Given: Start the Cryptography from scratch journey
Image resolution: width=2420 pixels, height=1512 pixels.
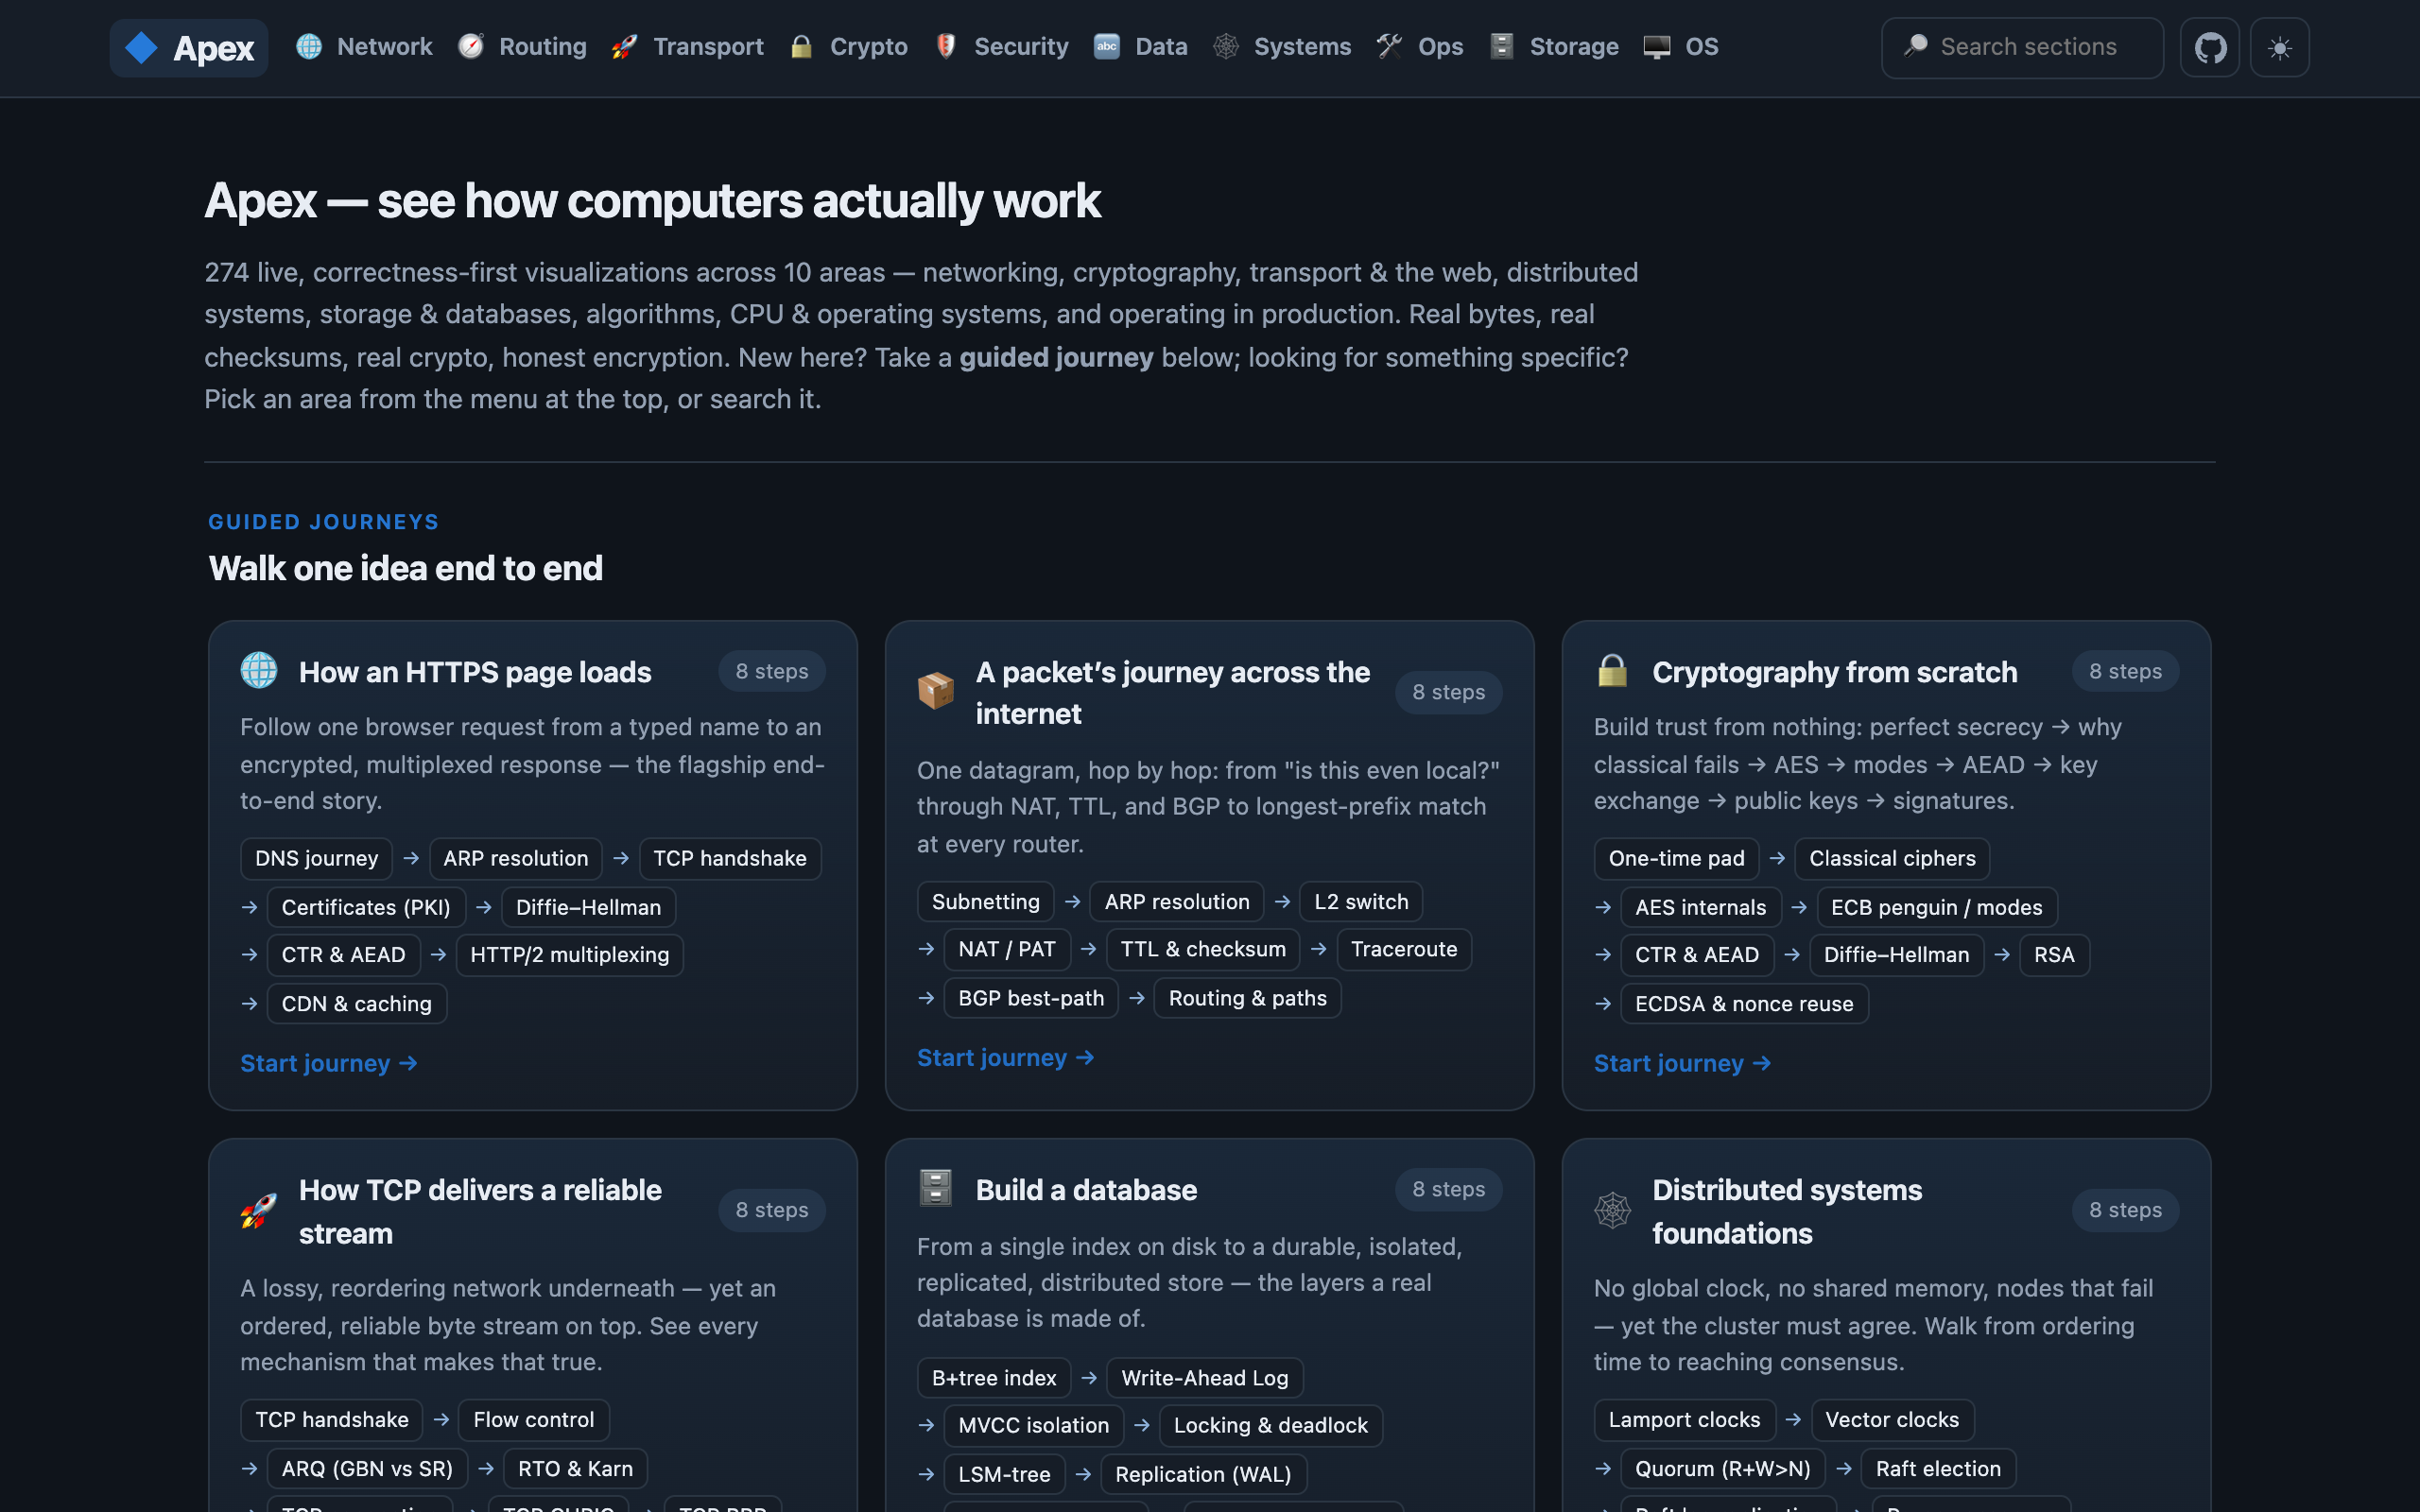Looking at the screenshot, I should pyautogui.click(x=1683, y=1063).
